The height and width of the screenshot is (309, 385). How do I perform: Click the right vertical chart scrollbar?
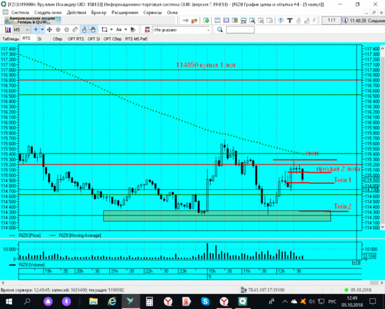[382, 138]
